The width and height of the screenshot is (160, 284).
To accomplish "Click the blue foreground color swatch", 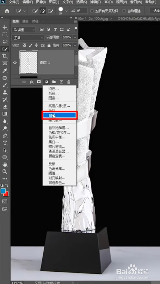I will coord(3,191).
